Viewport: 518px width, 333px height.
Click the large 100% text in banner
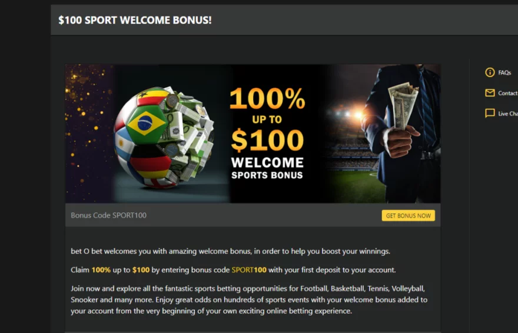(x=267, y=98)
